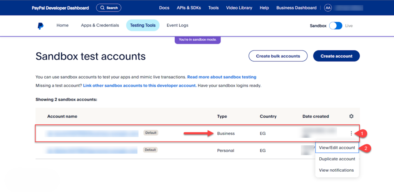Image resolution: width=394 pixels, height=192 pixels.
Task: Click PayPal Developer Dashboard title
Action: [x=60, y=8]
